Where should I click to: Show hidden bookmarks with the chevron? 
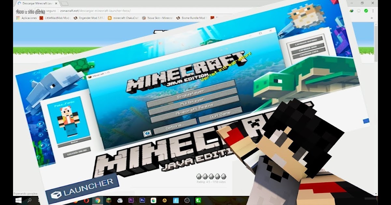click(372, 18)
